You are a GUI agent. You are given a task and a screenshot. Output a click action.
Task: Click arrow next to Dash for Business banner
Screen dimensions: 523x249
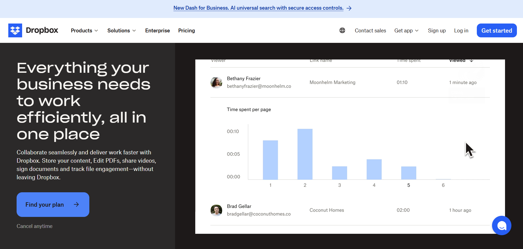pos(349,8)
